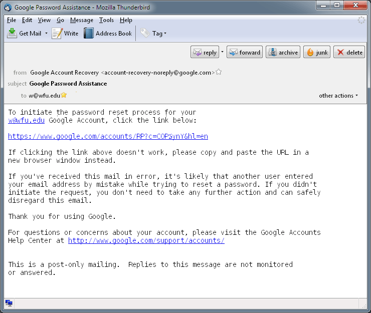Forward this email
Image resolution: width=371 pixels, height=313 pixels.
point(245,52)
